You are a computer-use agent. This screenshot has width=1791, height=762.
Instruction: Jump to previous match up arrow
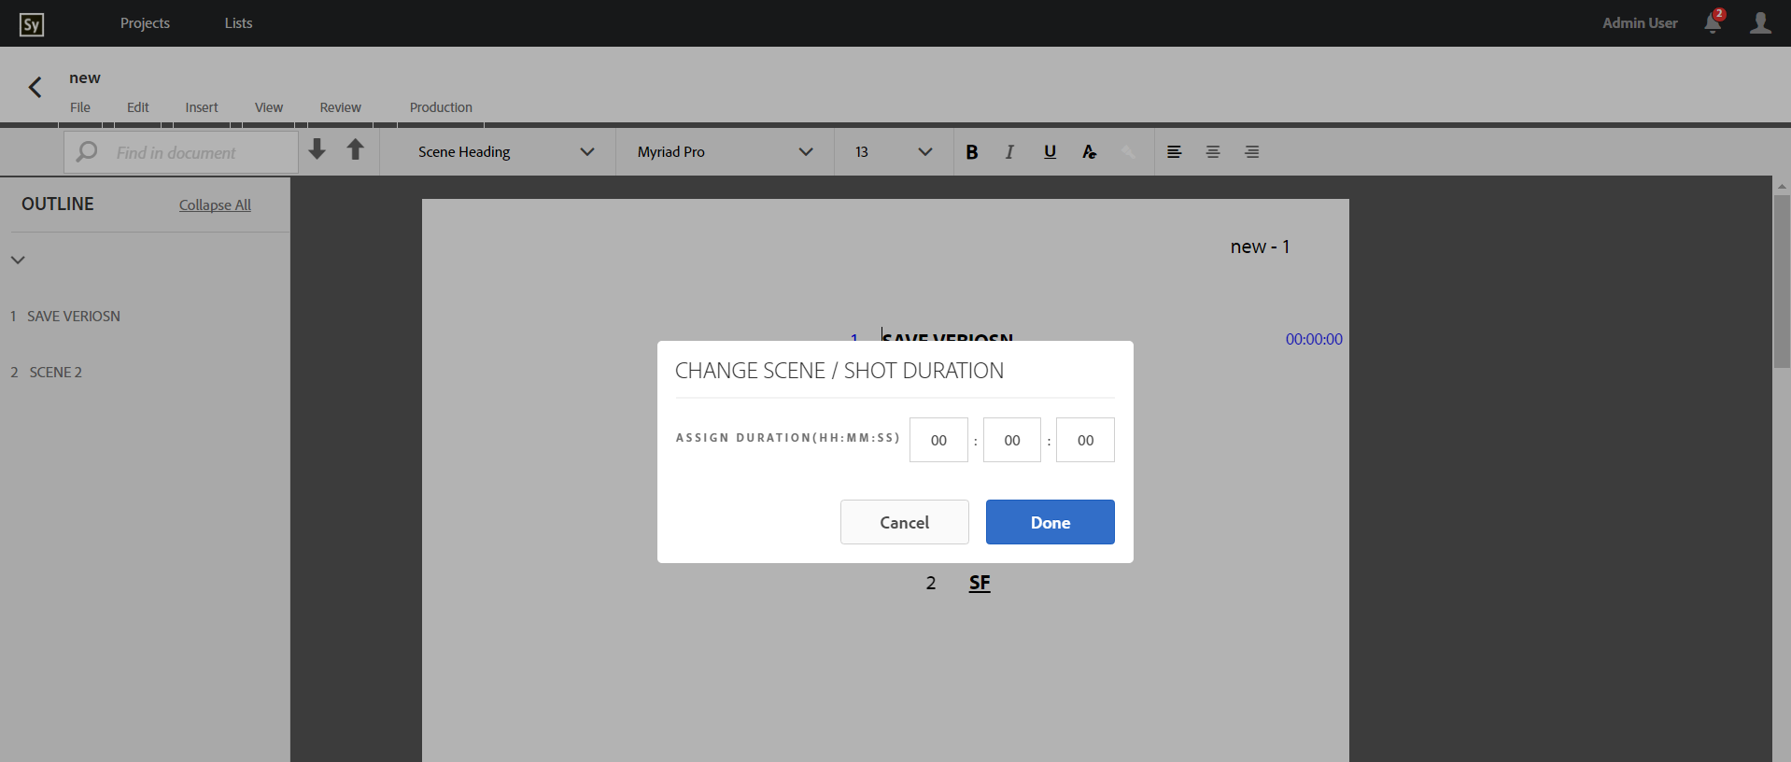[x=355, y=149]
